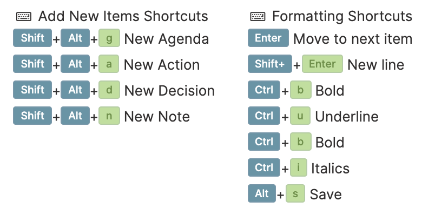Image resolution: width=422 pixels, height=215 pixels.
Task: Select the 'New Agenda' label
Action: point(167,39)
